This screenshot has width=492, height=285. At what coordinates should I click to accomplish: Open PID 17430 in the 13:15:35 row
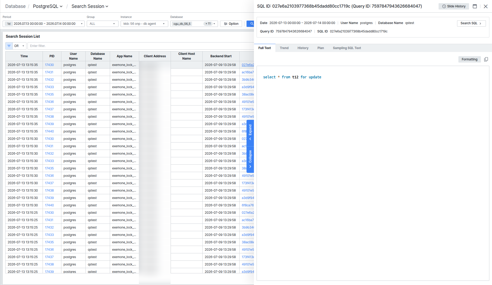point(49,65)
